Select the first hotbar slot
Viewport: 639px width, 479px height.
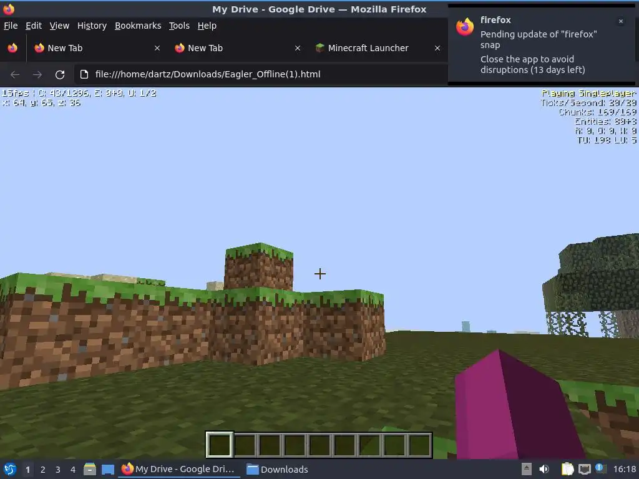click(219, 445)
